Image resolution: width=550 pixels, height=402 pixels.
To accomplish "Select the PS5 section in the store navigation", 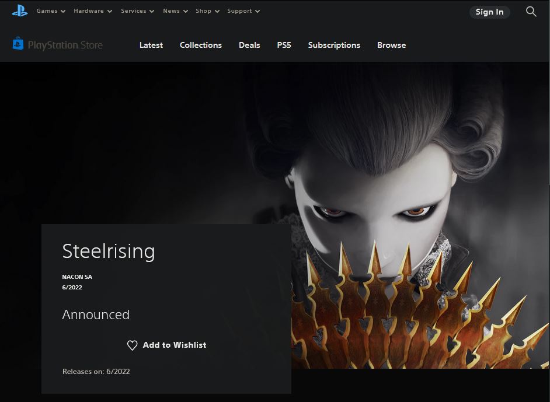I will 284,45.
